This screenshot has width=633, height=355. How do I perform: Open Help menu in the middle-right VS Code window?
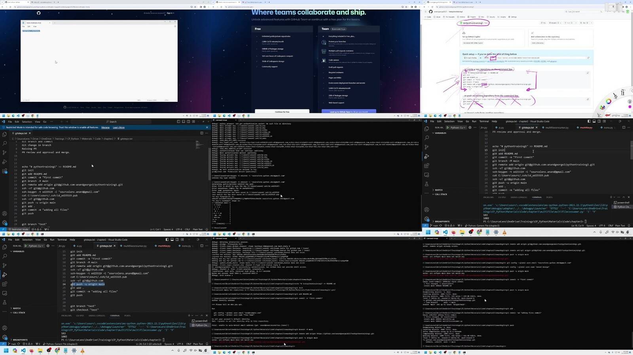coord(494,121)
